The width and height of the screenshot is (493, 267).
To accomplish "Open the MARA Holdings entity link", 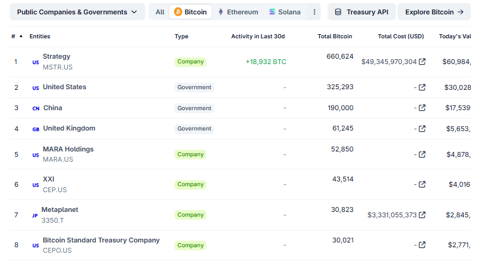I will pos(68,149).
